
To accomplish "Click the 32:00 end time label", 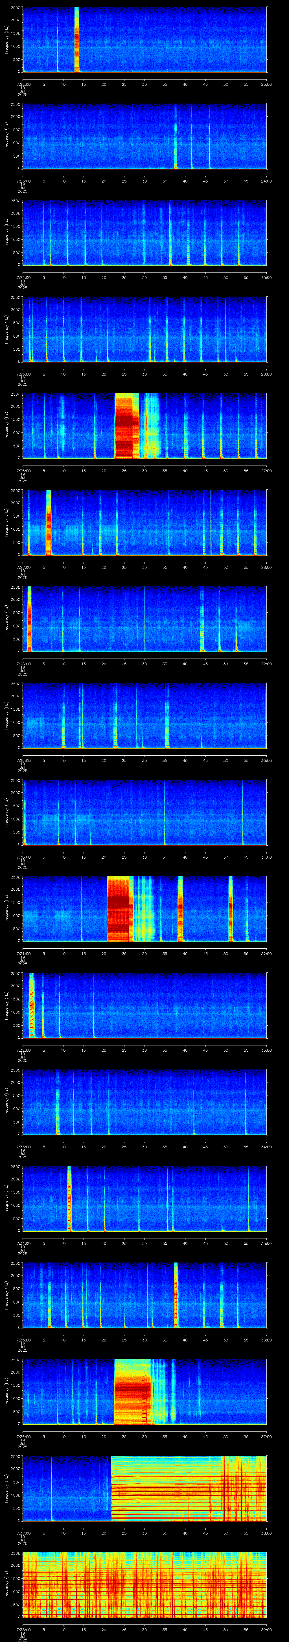I will (267, 953).
